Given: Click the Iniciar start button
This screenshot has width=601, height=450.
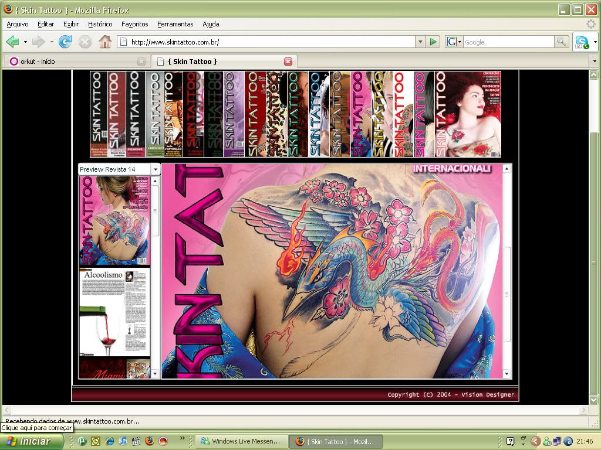Looking at the screenshot, I should (32, 441).
